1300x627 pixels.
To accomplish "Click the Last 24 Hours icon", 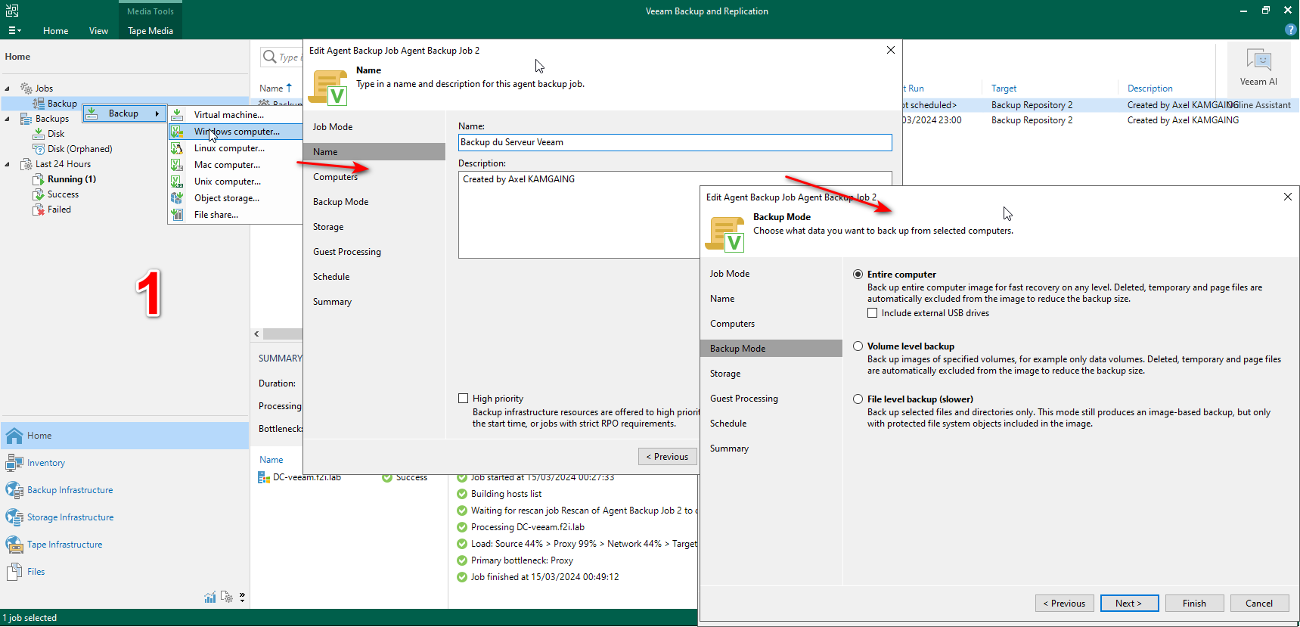I will click(x=26, y=164).
